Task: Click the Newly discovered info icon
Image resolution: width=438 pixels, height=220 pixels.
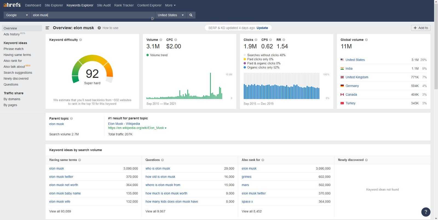Action: [366, 160]
